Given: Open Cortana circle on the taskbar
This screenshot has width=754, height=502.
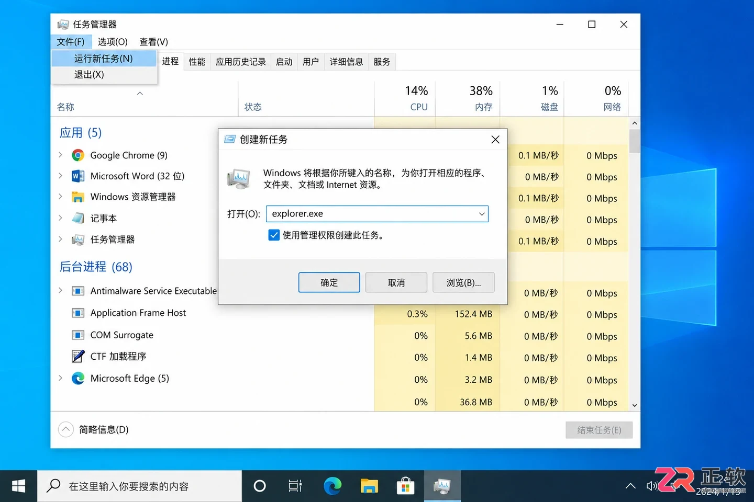Looking at the screenshot, I should 260,486.
